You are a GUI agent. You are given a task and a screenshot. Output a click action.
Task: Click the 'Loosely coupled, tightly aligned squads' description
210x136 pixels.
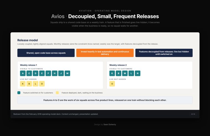pos(88,44)
